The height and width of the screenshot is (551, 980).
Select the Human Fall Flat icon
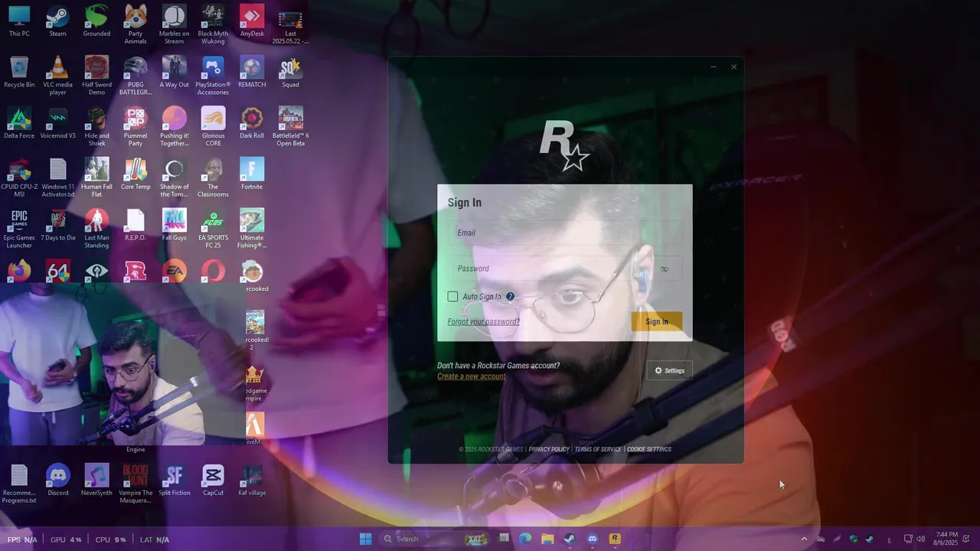96,178
